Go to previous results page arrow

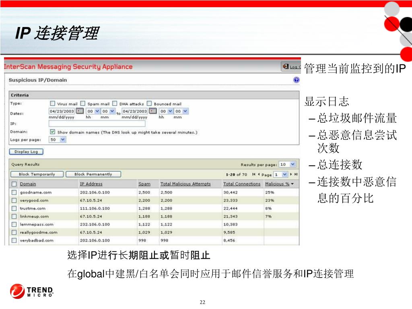(x=259, y=174)
